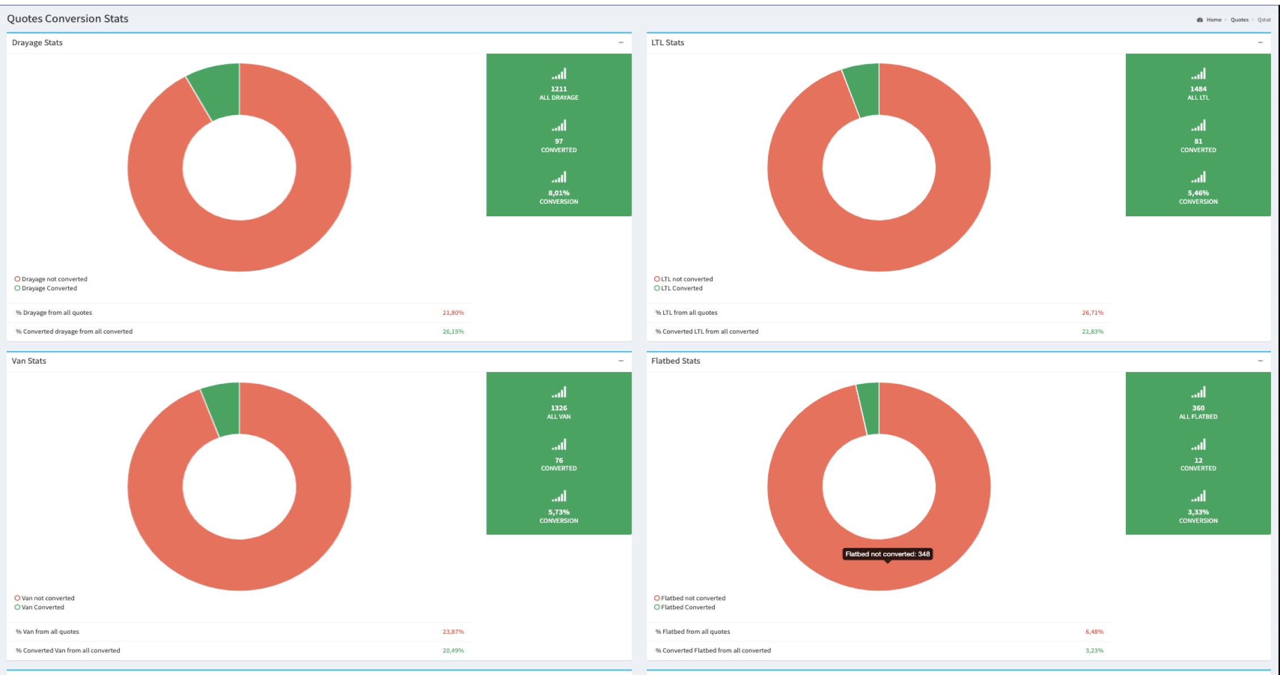Image resolution: width=1280 pixels, height=675 pixels.
Task: Open the Home breadcrumb link
Action: pos(1214,20)
